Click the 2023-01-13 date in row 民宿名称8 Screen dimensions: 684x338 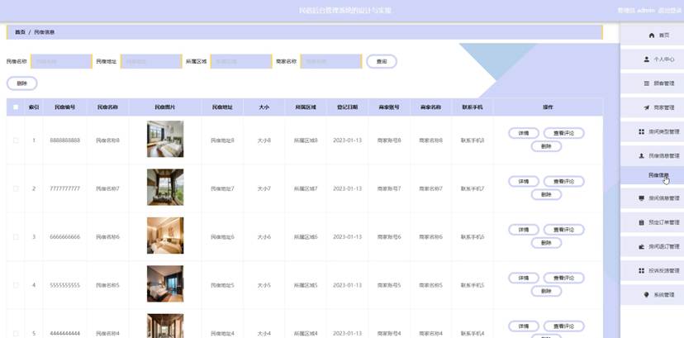[x=347, y=140]
